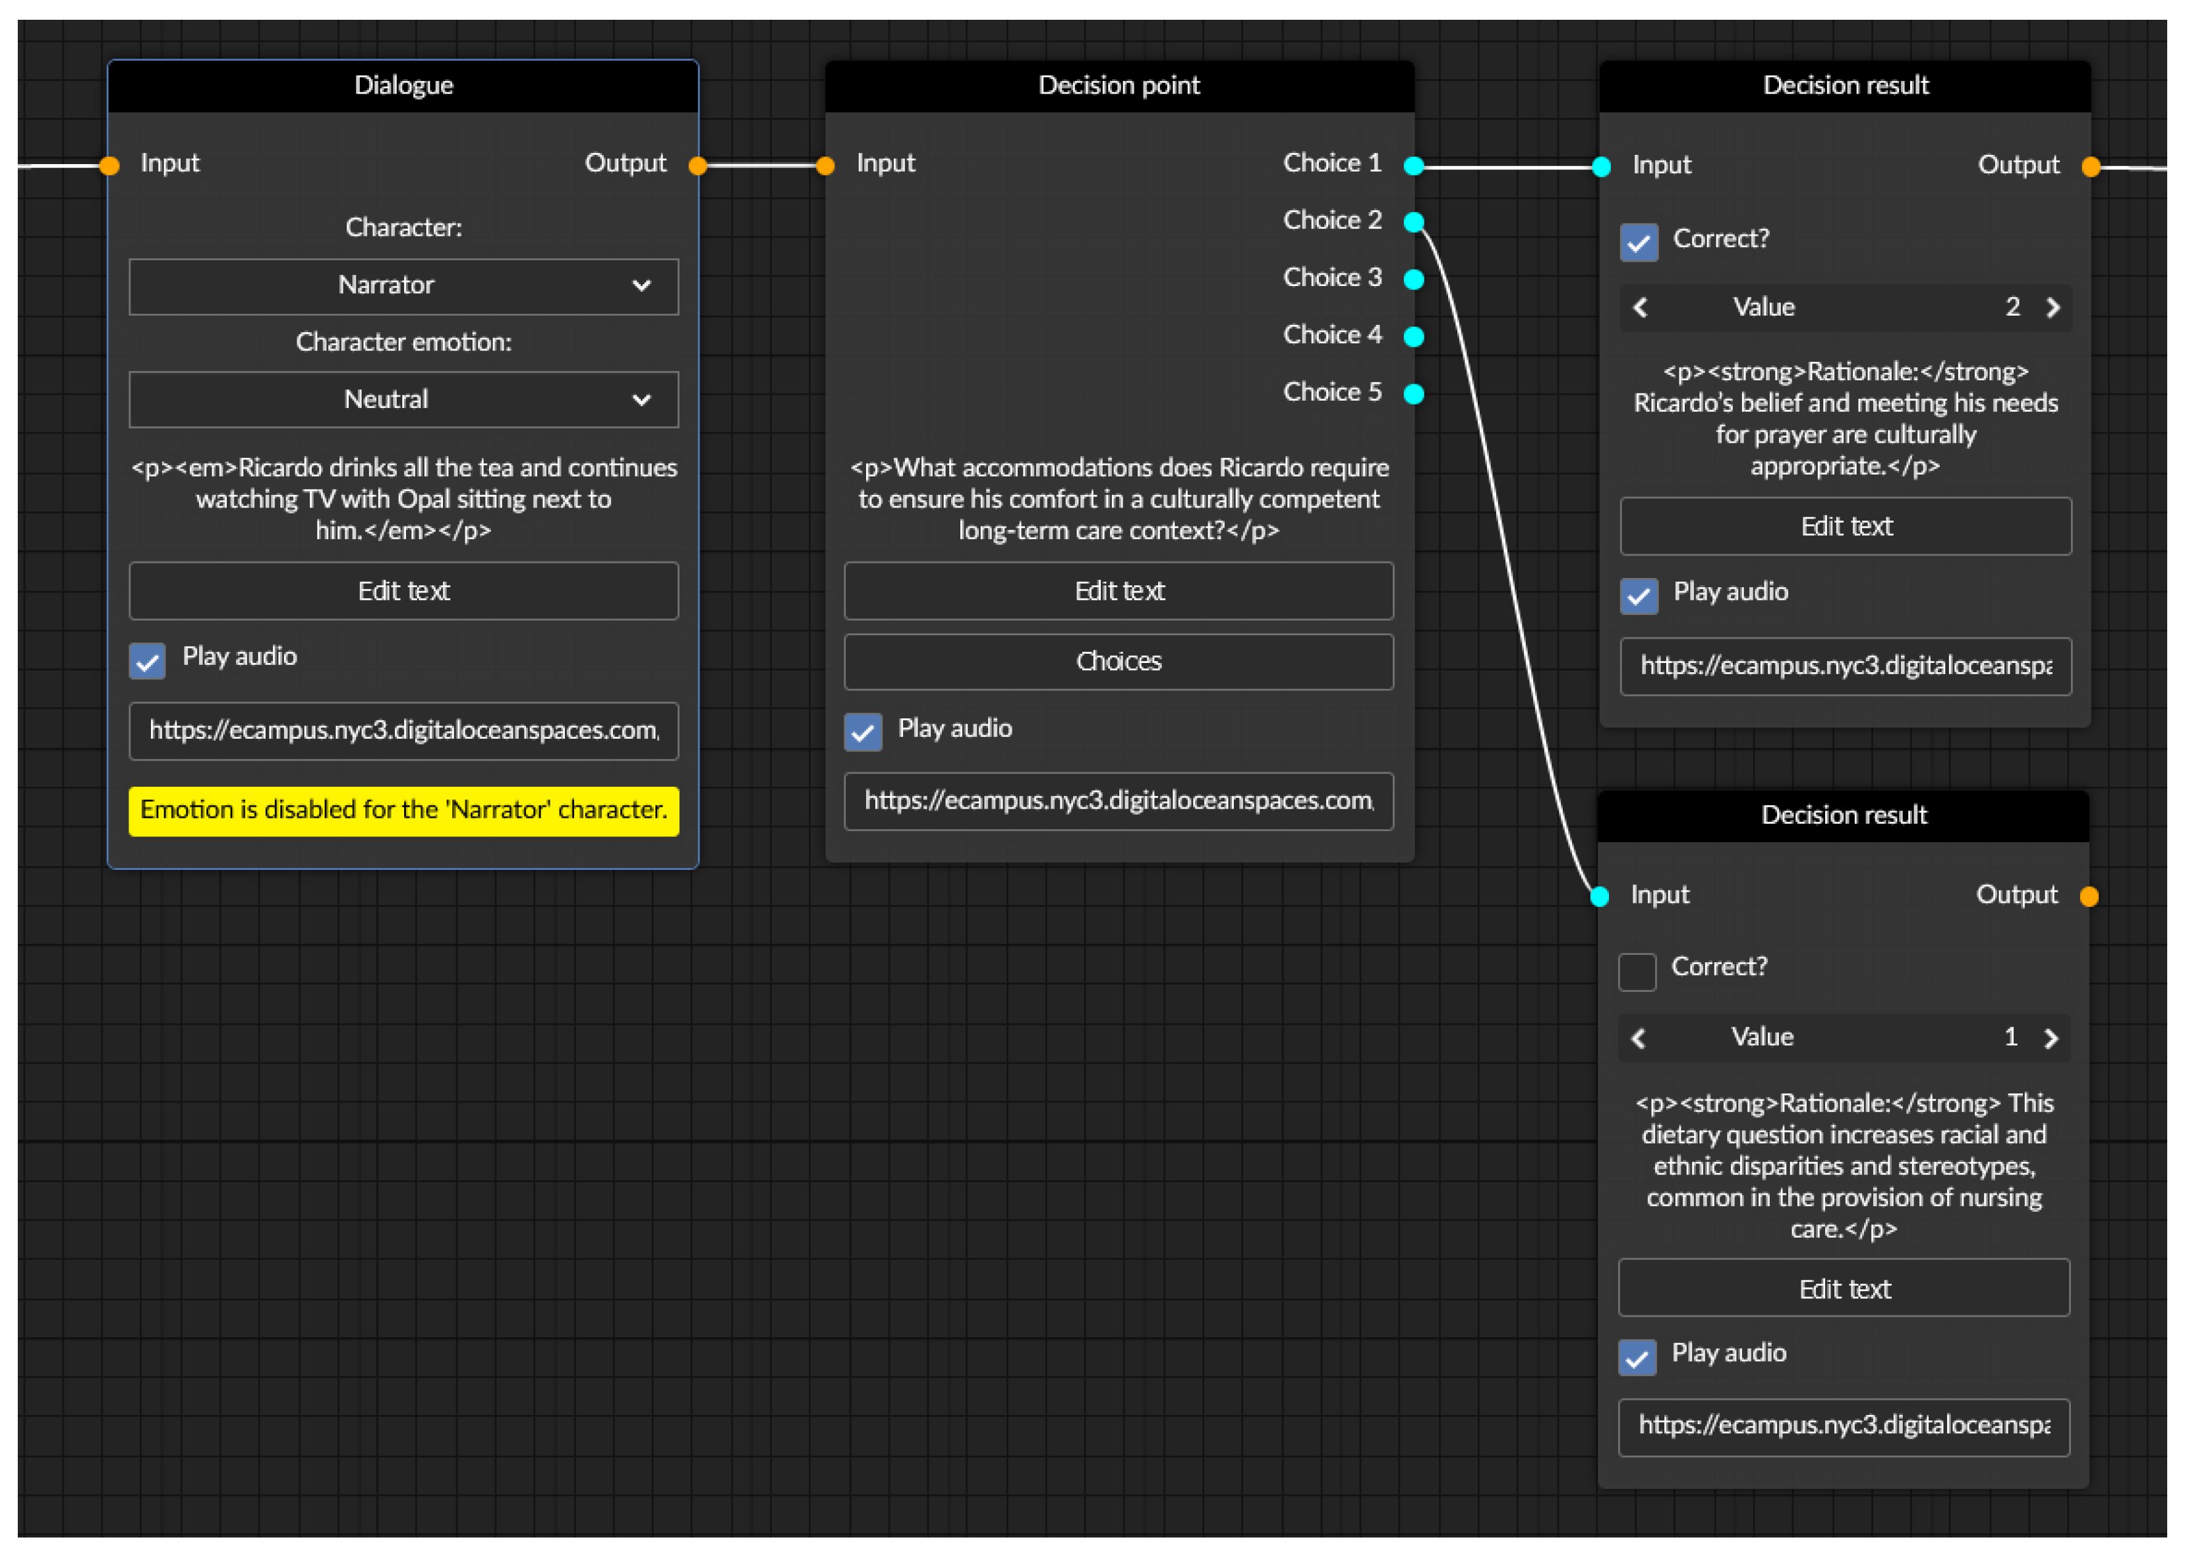The height and width of the screenshot is (1552, 2185).
Task: Click the Choice 4 output port
Action: [1414, 336]
